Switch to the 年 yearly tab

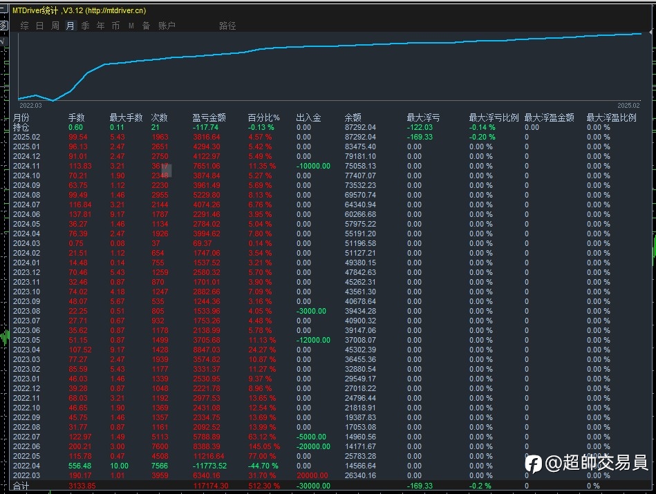pos(100,26)
